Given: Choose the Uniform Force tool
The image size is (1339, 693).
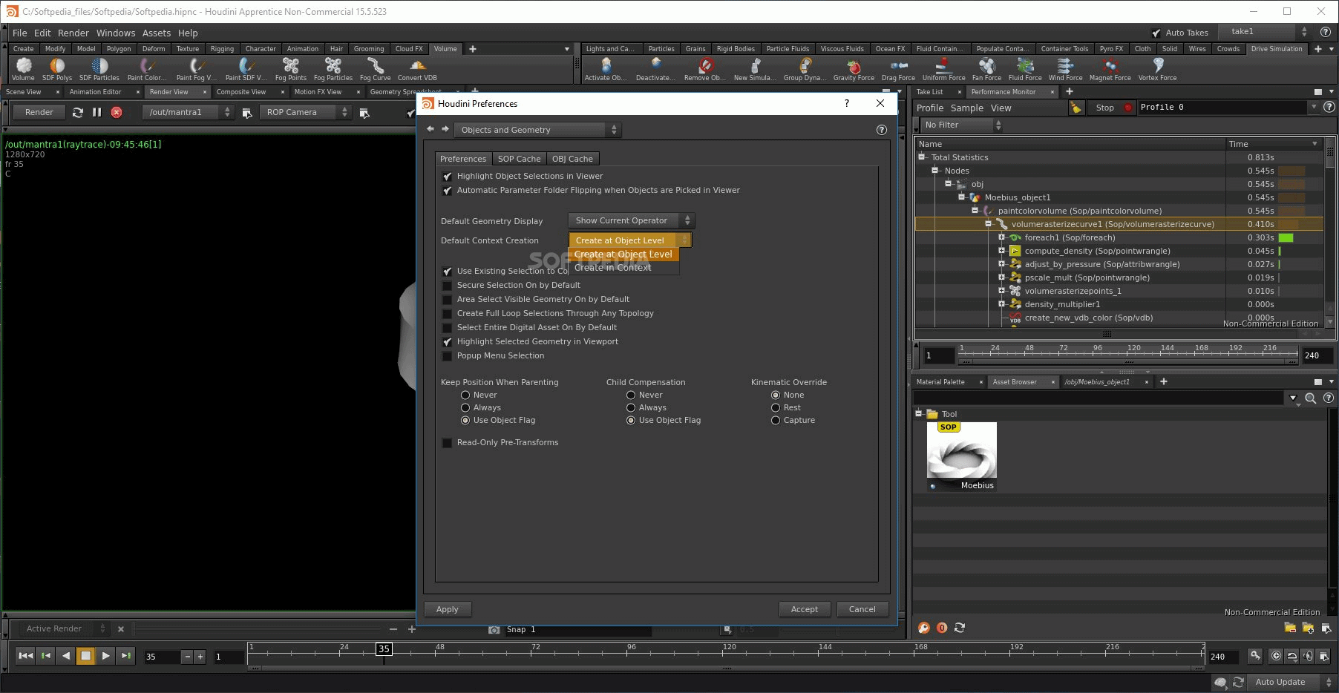Looking at the screenshot, I should click(x=943, y=69).
